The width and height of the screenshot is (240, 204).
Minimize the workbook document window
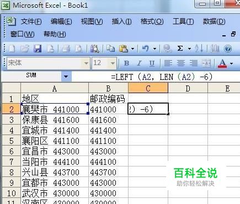[224, 35]
